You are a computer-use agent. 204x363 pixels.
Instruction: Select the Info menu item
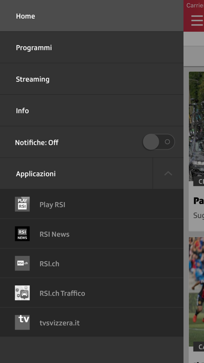[92, 111]
